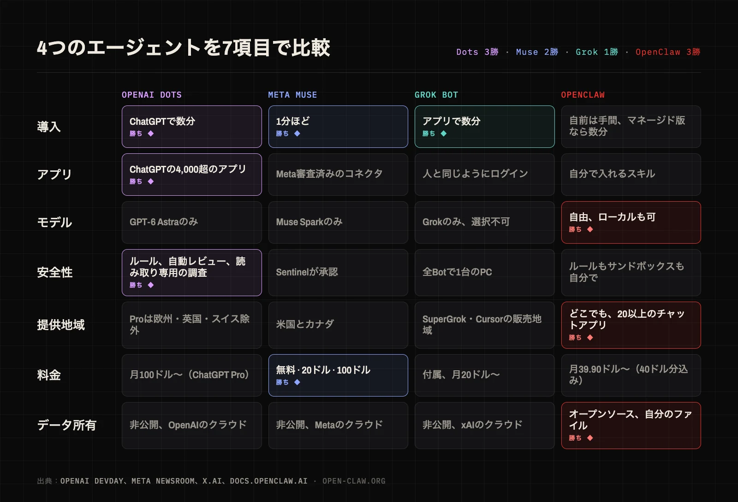Click the GPT-6 Astraのみ cell
The height and width of the screenshot is (502, 738).
tap(192, 222)
